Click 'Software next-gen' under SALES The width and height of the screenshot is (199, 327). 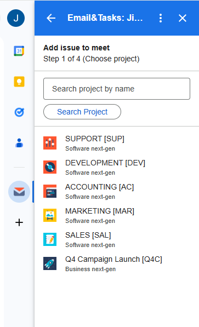point(90,245)
